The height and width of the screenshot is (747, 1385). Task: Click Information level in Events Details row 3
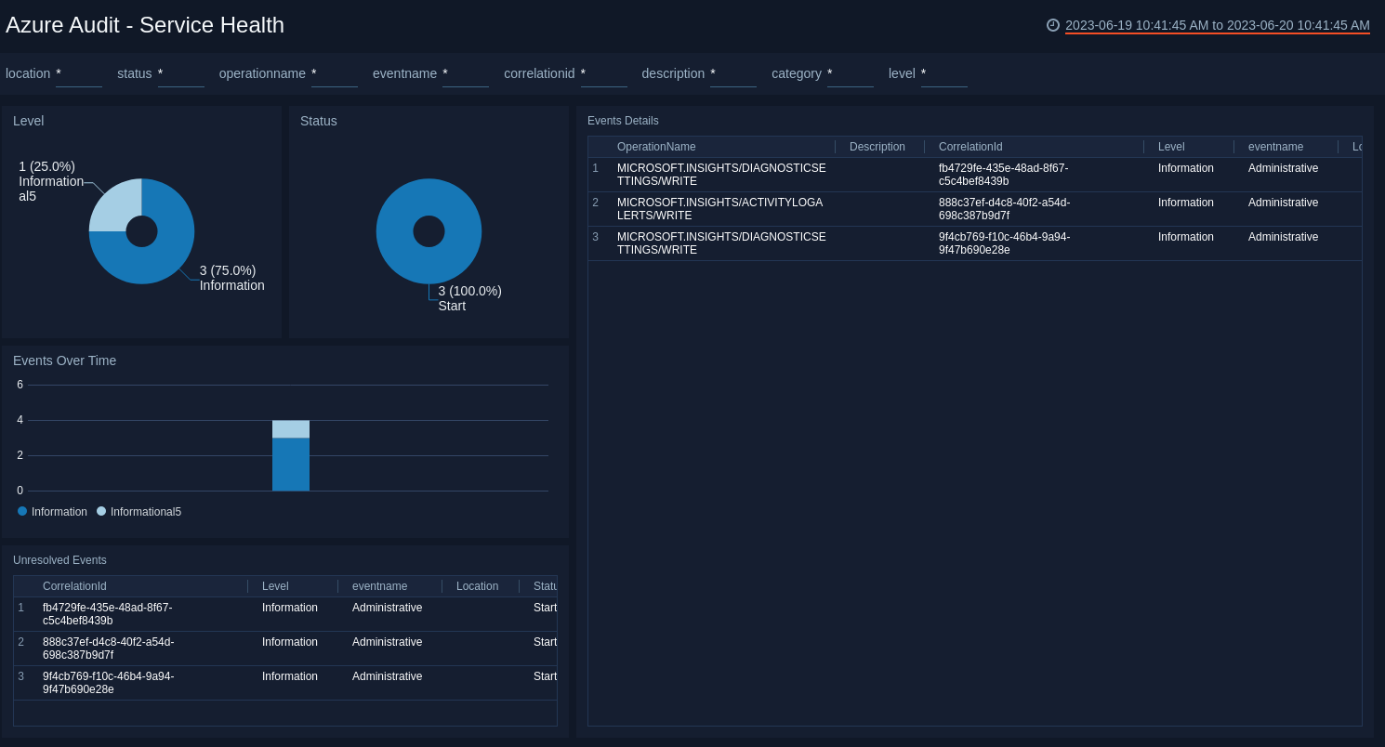1186,237
